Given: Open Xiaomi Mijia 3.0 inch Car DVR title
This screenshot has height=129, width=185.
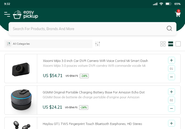Looking at the screenshot, I should pyautogui.click(x=95, y=61).
